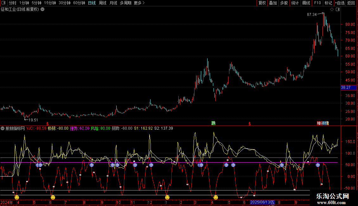
Task: Click the 弱势: -60.00 indicator value
Action: click(122, 128)
